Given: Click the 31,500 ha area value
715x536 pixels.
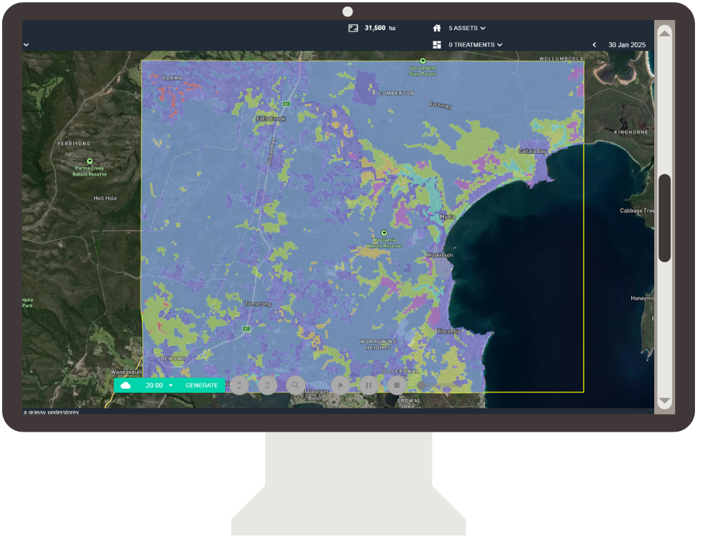Looking at the screenshot, I should click(x=380, y=29).
